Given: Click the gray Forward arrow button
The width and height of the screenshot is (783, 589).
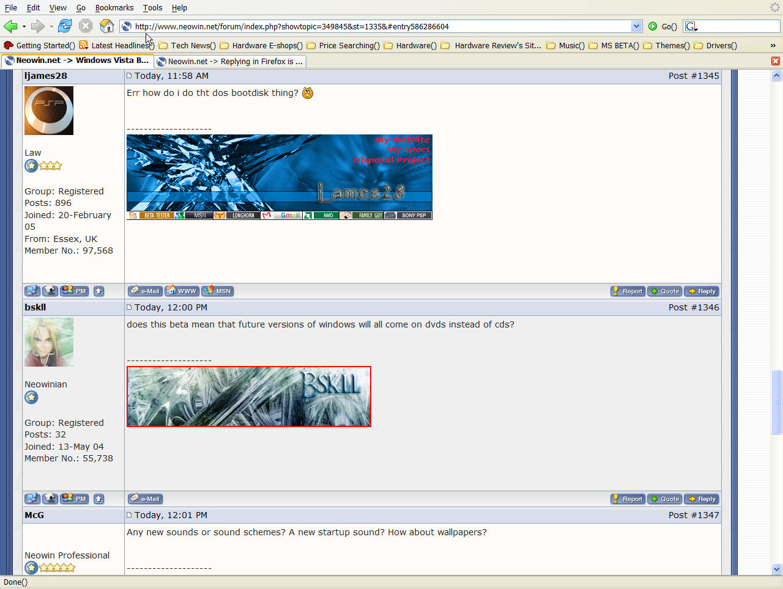Looking at the screenshot, I should point(37,26).
